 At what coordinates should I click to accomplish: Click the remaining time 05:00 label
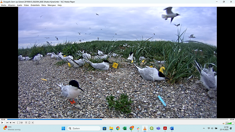coord(232,119)
